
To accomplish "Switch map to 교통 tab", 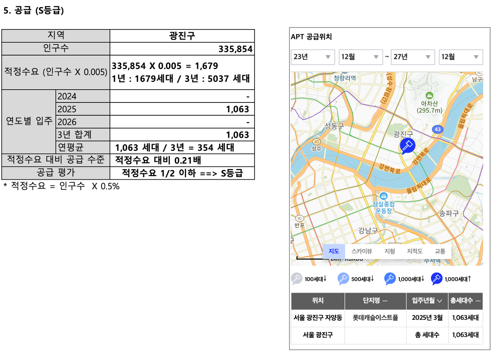I will click(440, 251).
